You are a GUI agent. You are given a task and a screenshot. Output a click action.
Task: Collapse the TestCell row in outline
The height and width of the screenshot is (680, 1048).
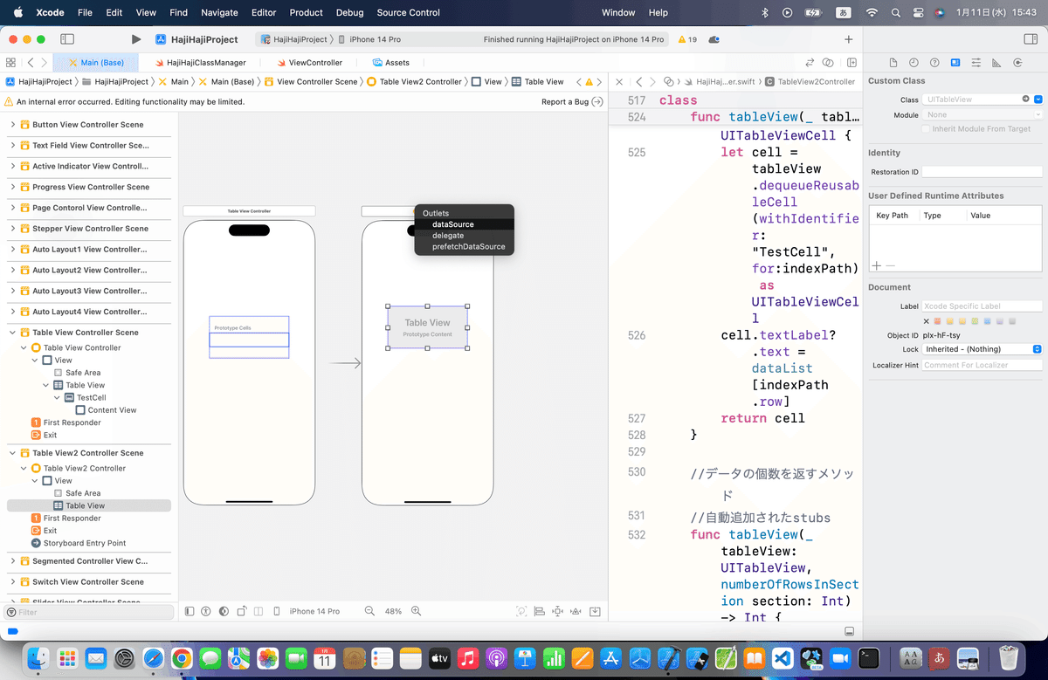click(x=58, y=398)
